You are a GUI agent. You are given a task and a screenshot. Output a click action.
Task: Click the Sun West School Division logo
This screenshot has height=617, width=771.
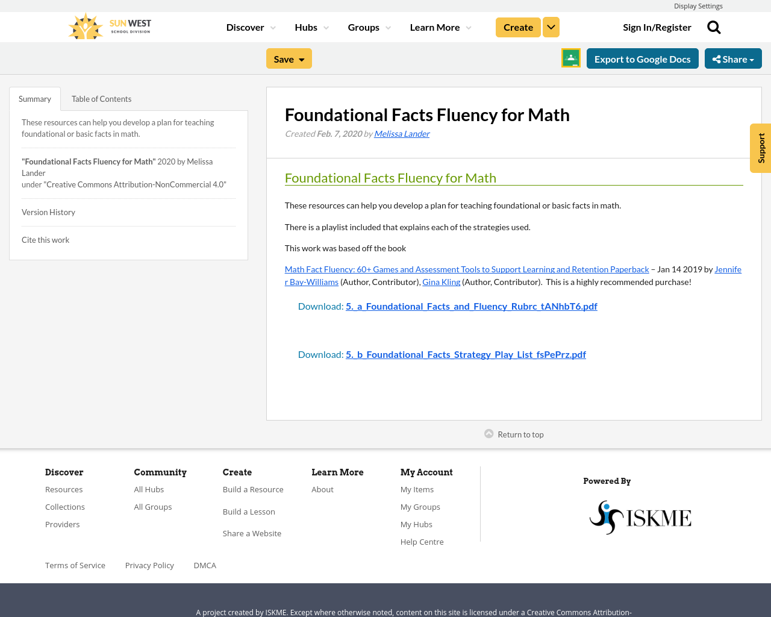108,25
